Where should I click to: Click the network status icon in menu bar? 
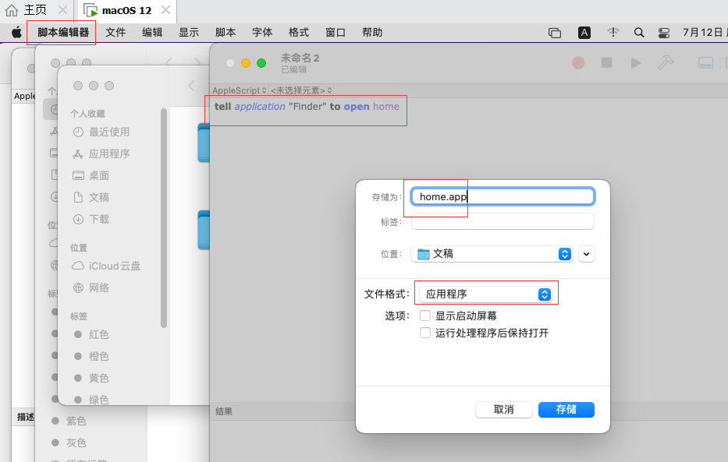pyautogui.click(x=613, y=32)
